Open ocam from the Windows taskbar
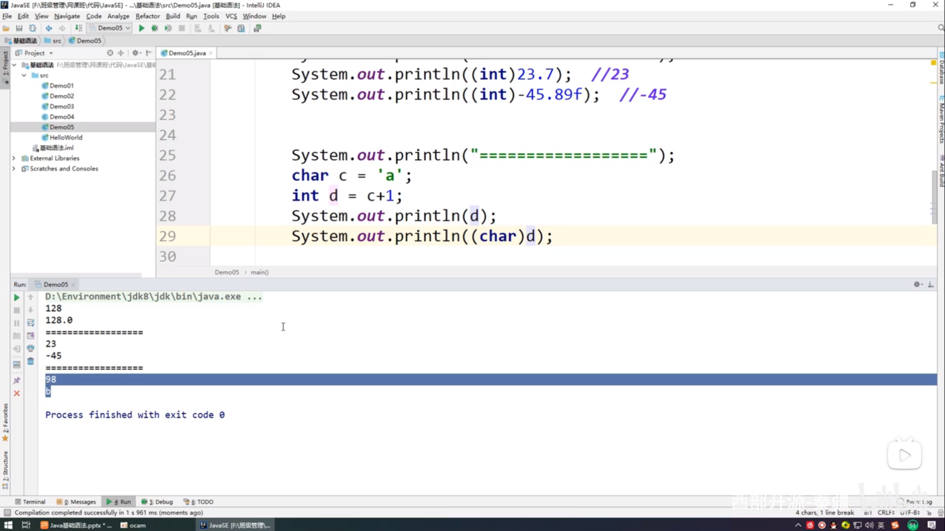Viewport: 945px width, 531px height. pyautogui.click(x=134, y=525)
